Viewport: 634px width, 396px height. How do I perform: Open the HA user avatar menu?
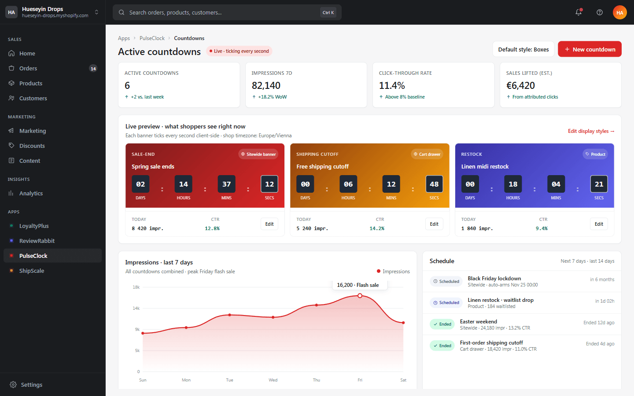[x=620, y=12]
